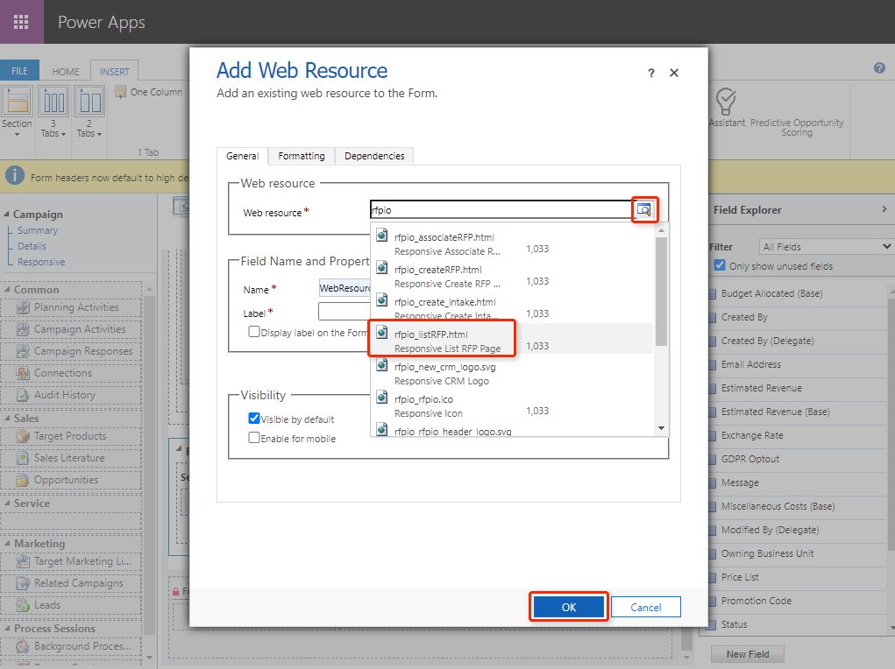Click the Audit History icon

point(23,395)
